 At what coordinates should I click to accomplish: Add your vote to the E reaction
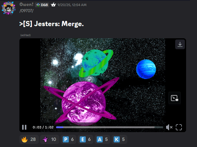85,139
